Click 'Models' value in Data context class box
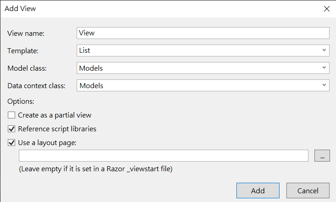 click(x=91, y=85)
